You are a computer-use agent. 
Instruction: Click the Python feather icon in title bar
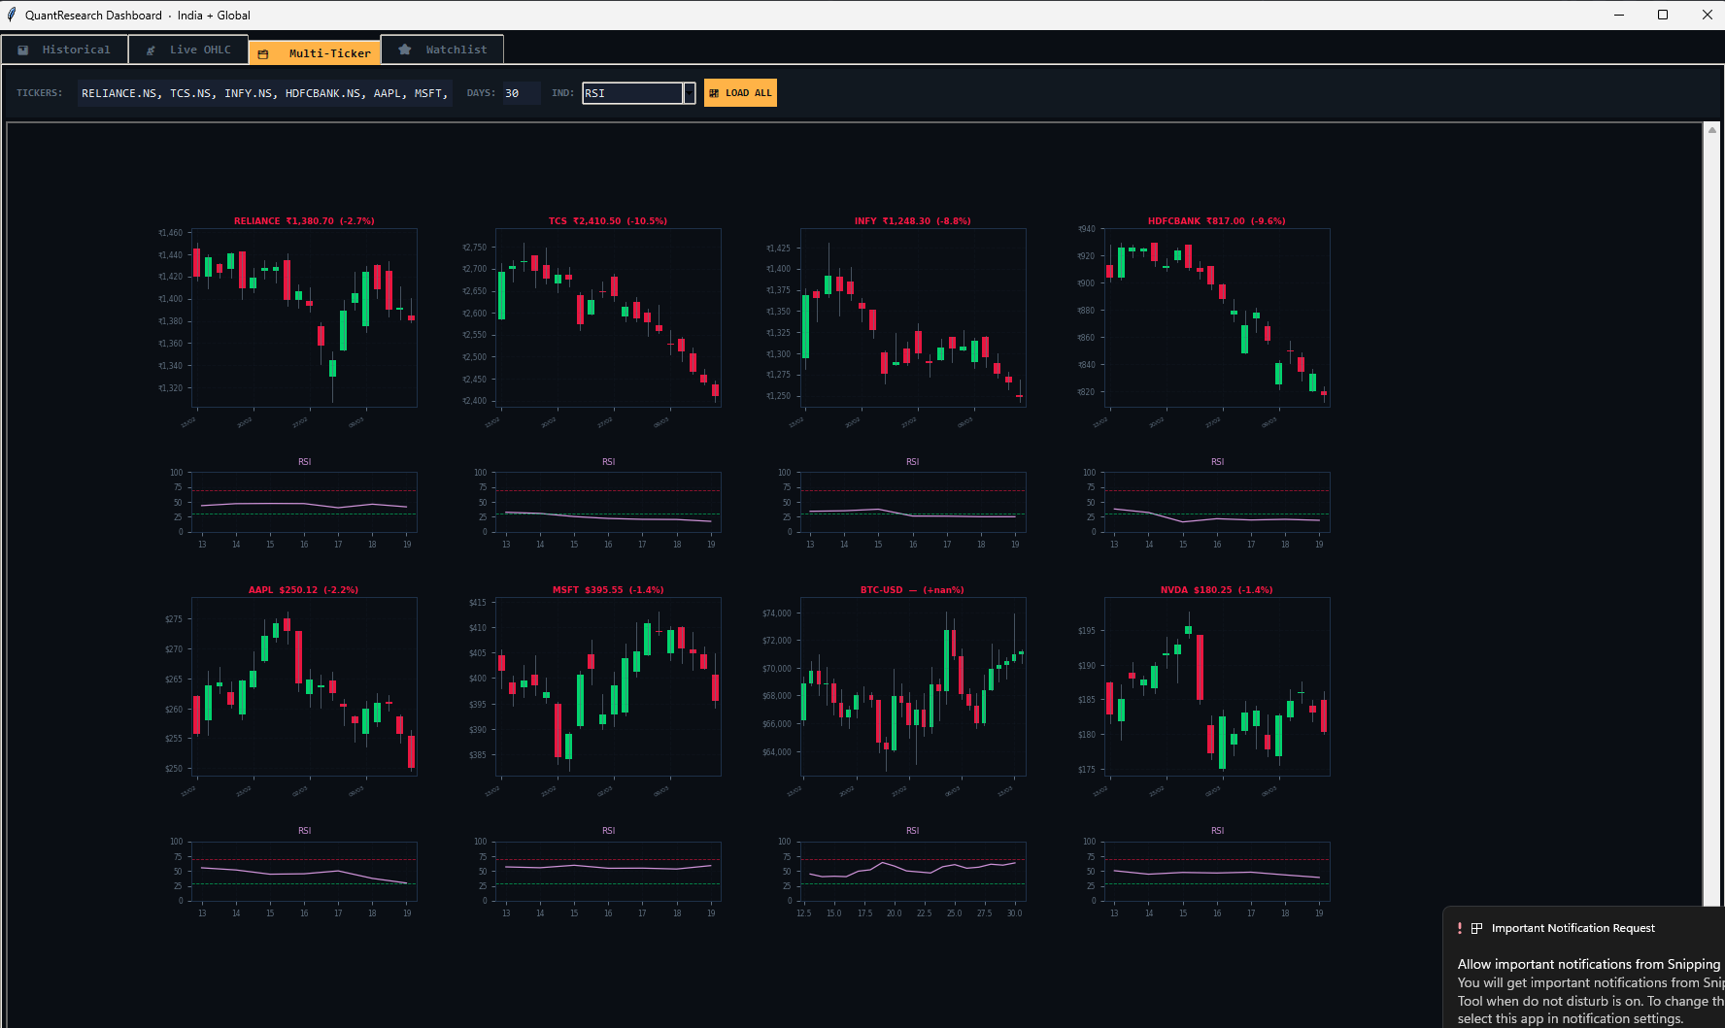click(11, 15)
